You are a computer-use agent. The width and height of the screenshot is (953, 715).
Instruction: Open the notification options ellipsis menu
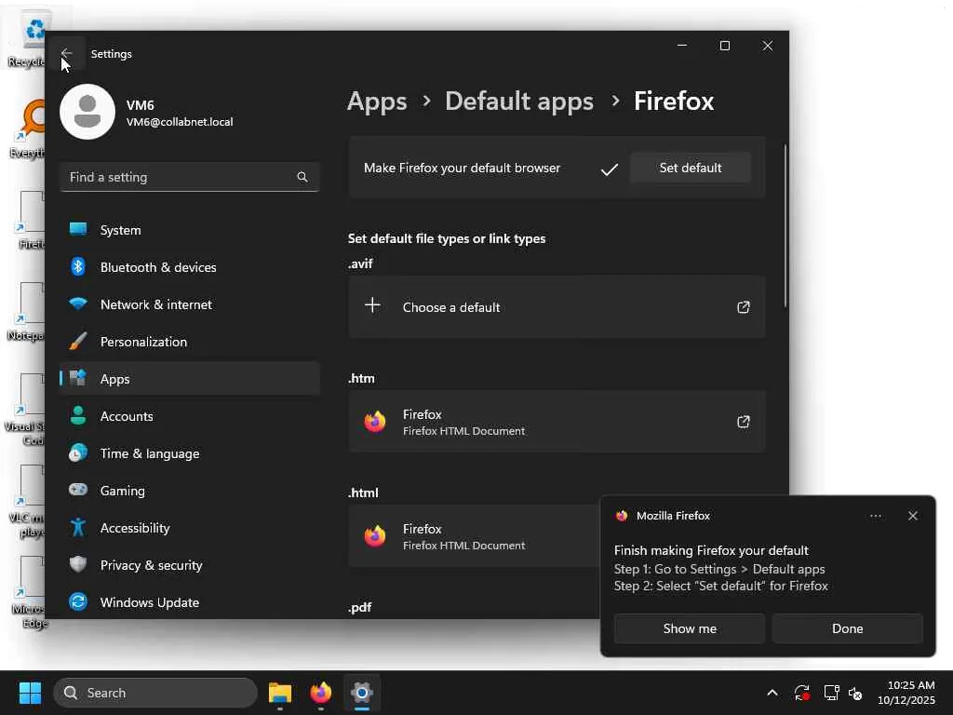click(x=875, y=516)
